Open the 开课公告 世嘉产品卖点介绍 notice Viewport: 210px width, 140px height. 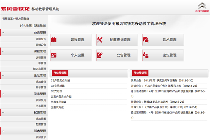(164, 107)
